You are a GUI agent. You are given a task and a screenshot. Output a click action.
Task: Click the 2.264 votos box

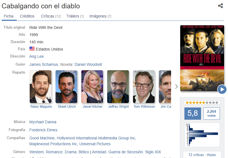point(211,114)
